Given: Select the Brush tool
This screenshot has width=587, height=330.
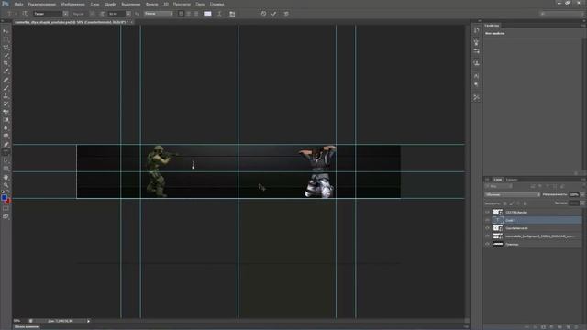Looking at the screenshot, I should coord(6,88).
